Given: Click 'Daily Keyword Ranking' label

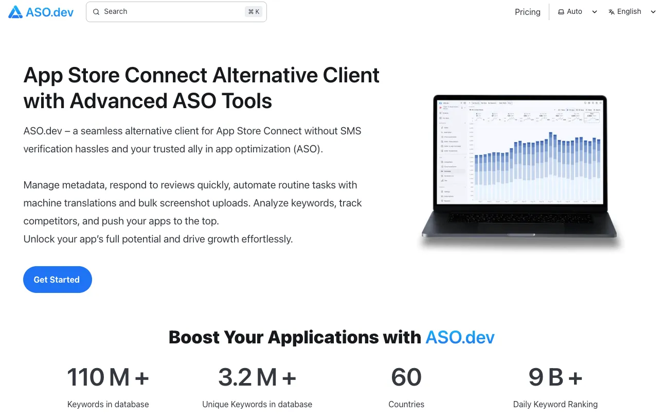Looking at the screenshot, I should pyautogui.click(x=556, y=404).
